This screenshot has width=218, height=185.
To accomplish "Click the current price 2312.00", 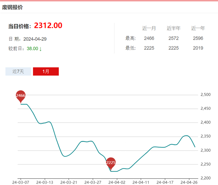I will (48, 26).
